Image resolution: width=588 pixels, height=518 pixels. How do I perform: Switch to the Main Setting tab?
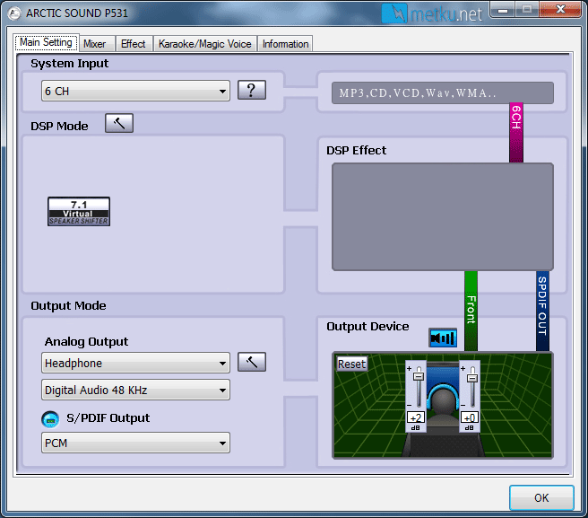46,42
